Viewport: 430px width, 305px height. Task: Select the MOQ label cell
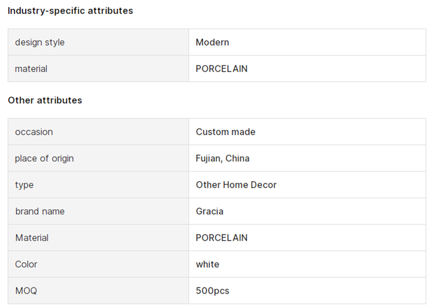(x=98, y=291)
